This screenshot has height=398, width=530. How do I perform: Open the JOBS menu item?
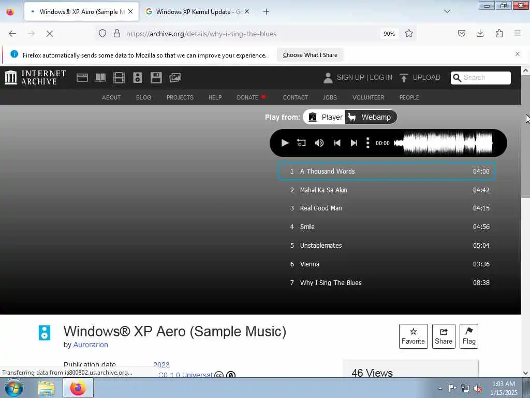pyautogui.click(x=330, y=97)
